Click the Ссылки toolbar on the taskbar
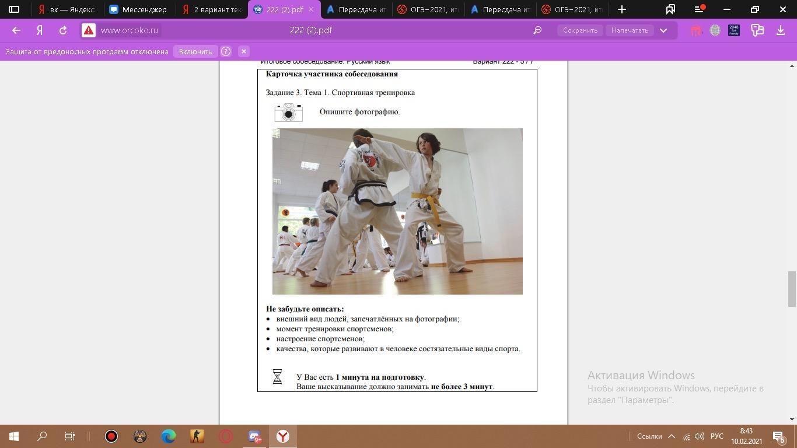Image resolution: width=797 pixels, height=448 pixels. [649, 436]
